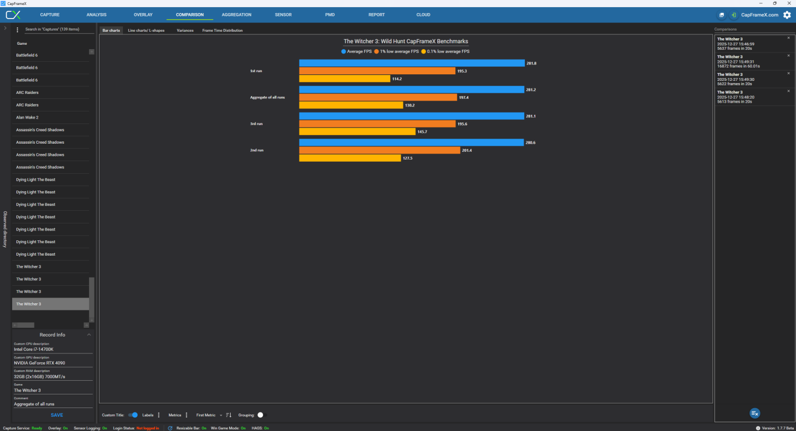This screenshot has height=431, width=796.
Task: Open the three-dot menu beside the search box
Action: (17, 29)
